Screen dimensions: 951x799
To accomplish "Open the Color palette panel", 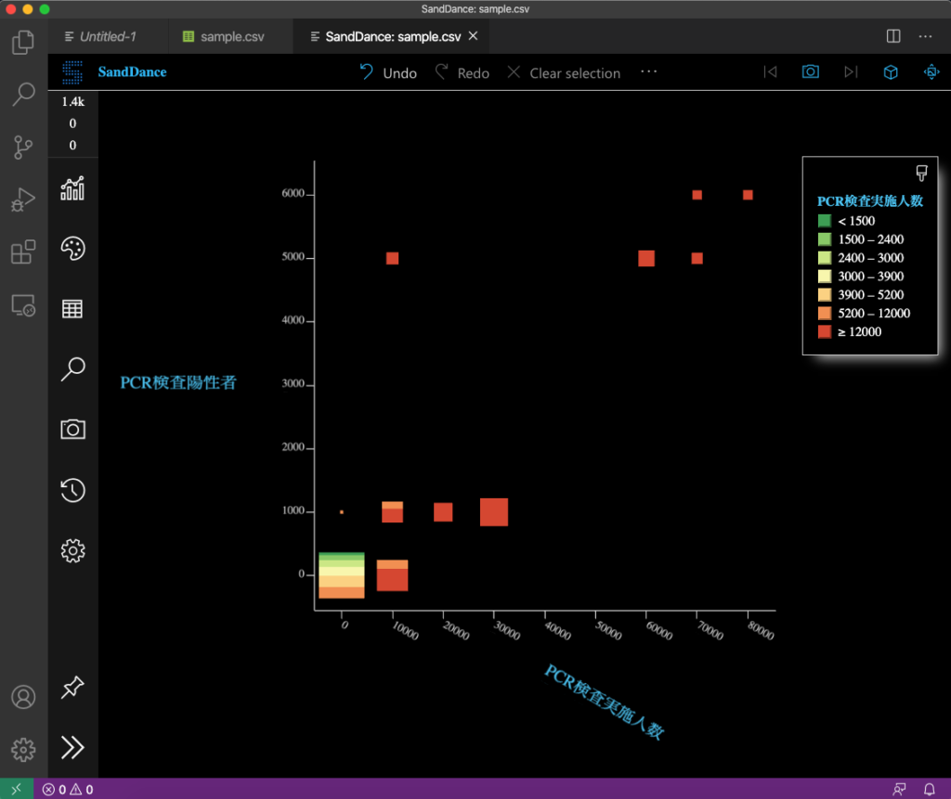I will [72, 249].
